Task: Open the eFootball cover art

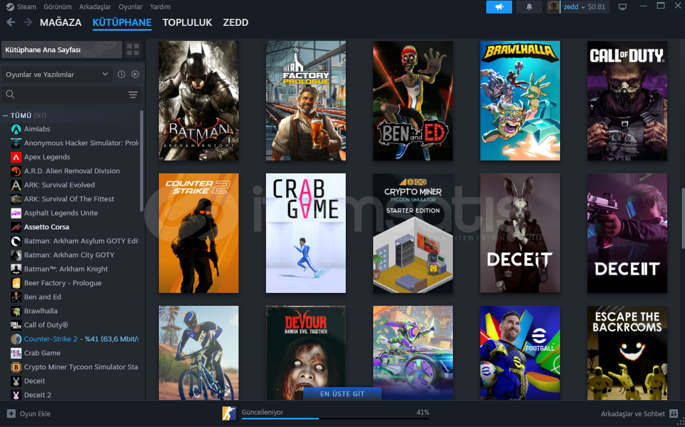Action: pos(520,353)
